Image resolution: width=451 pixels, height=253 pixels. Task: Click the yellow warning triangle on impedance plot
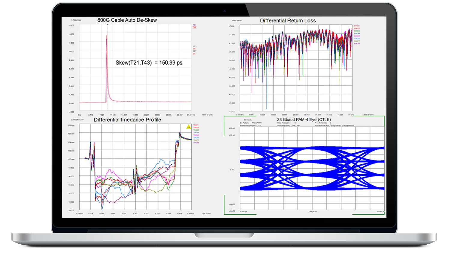189,126
